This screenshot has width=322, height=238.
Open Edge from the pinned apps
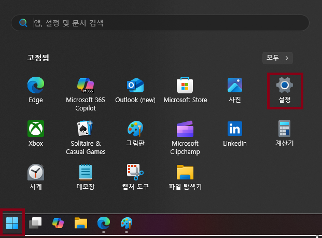pyautogui.click(x=36, y=90)
